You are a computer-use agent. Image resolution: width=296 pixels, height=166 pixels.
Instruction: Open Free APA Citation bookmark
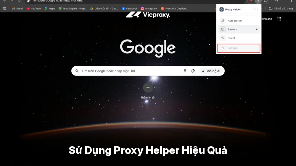point(174,9)
